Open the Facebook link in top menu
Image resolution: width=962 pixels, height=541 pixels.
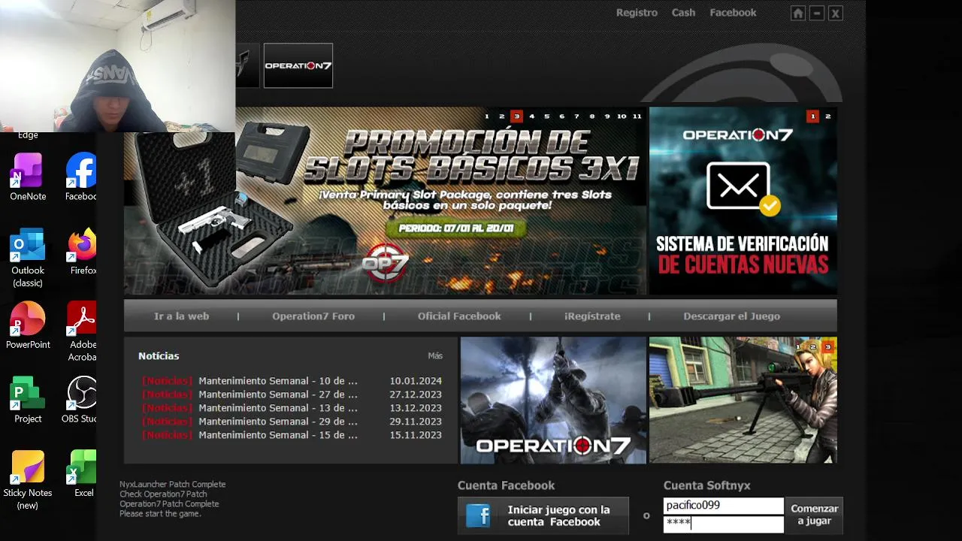(733, 13)
